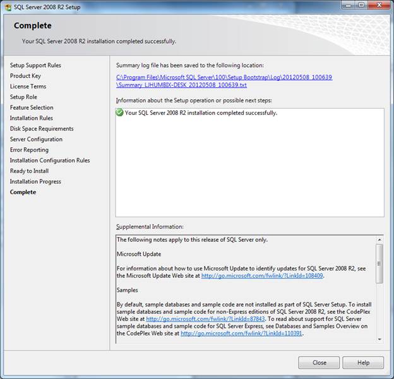Click the 'Information about the Setup operation' label
This screenshot has height=379, width=394.
coord(194,100)
